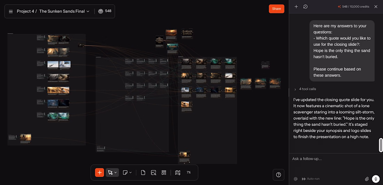This screenshot has width=383, height=185.
Task: Open chat history clock icon
Action: (305, 7)
